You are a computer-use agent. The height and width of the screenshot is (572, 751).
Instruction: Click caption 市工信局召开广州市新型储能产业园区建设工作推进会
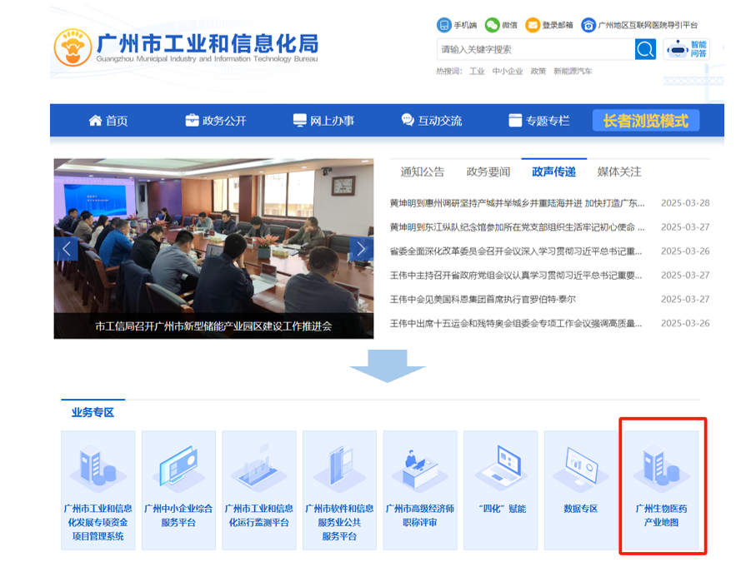[x=213, y=326]
